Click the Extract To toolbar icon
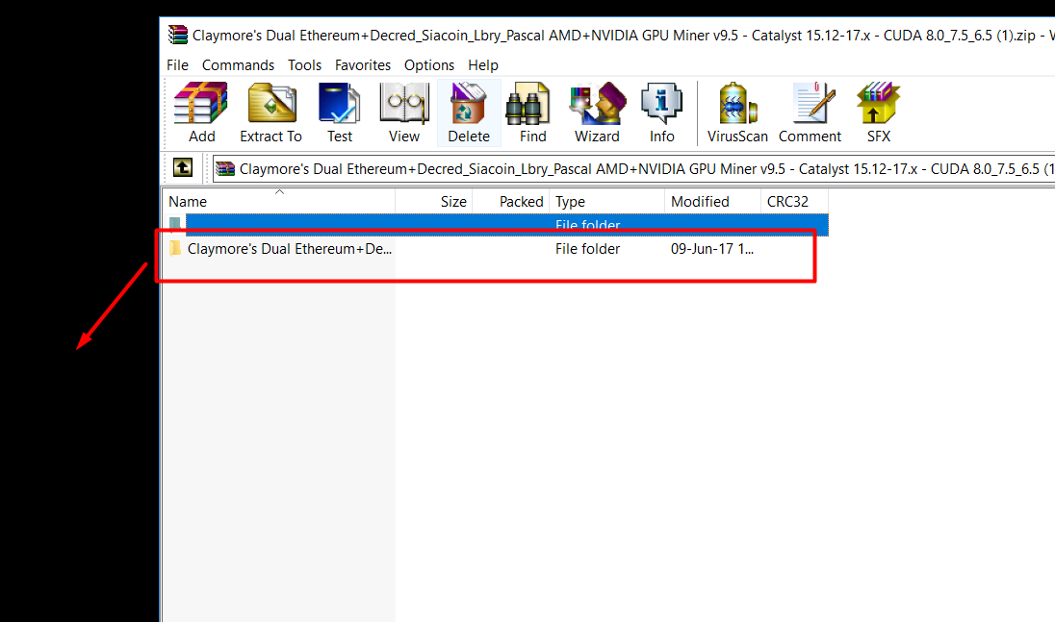1055x622 pixels. tap(271, 112)
